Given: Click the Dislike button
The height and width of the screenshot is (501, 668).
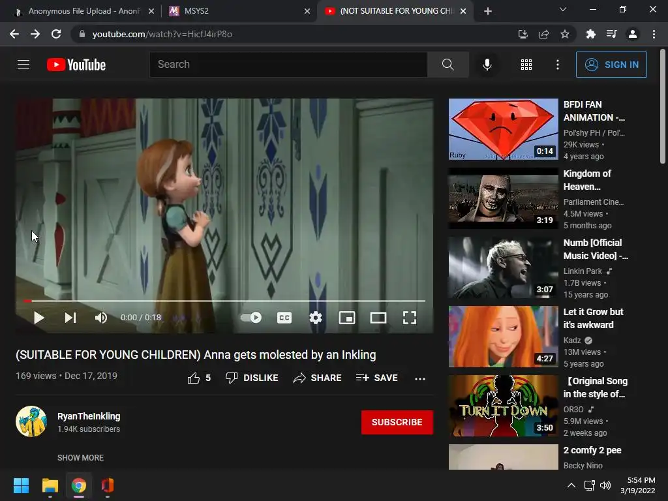Looking at the screenshot, I should pos(252,378).
